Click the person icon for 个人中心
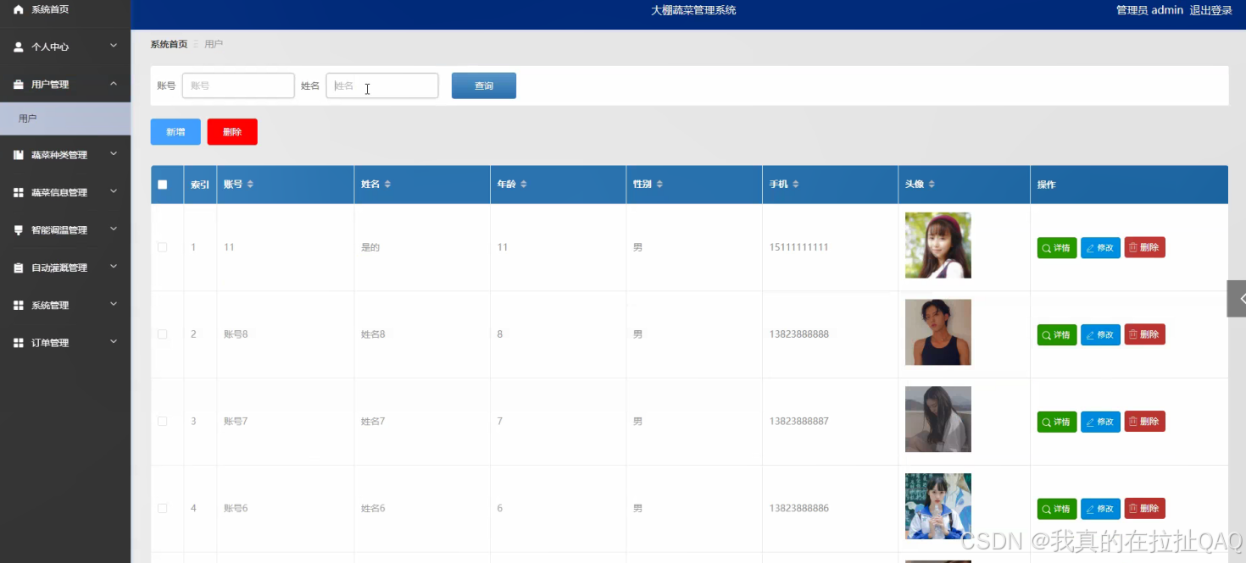 pyautogui.click(x=19, y=47)
